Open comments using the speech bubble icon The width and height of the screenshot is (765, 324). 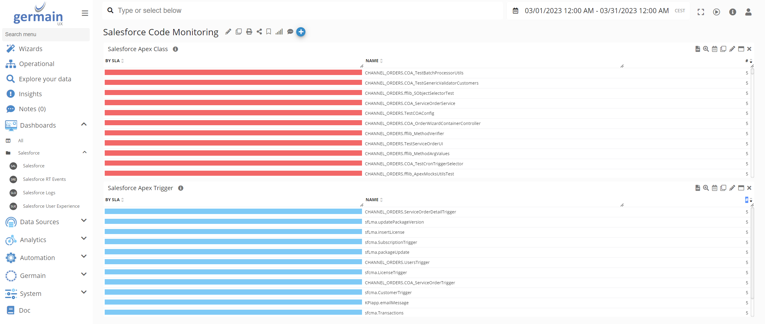tap(290, 31)
